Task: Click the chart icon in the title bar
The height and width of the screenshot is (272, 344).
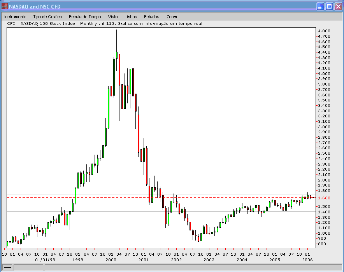Action: tap(5, 6)
